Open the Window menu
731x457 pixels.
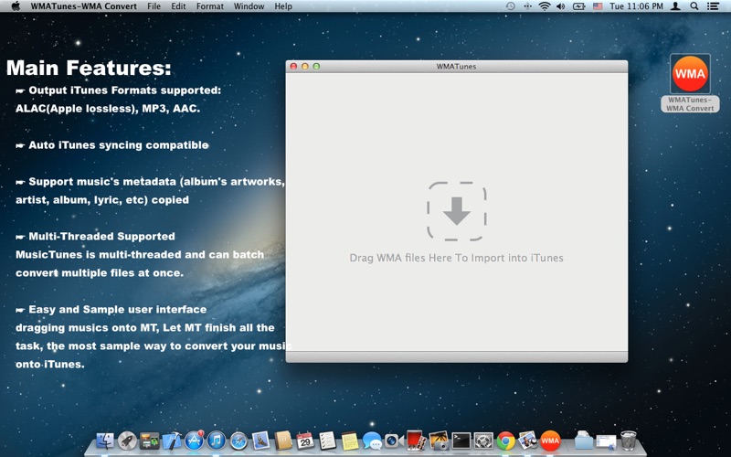point(249,6)
